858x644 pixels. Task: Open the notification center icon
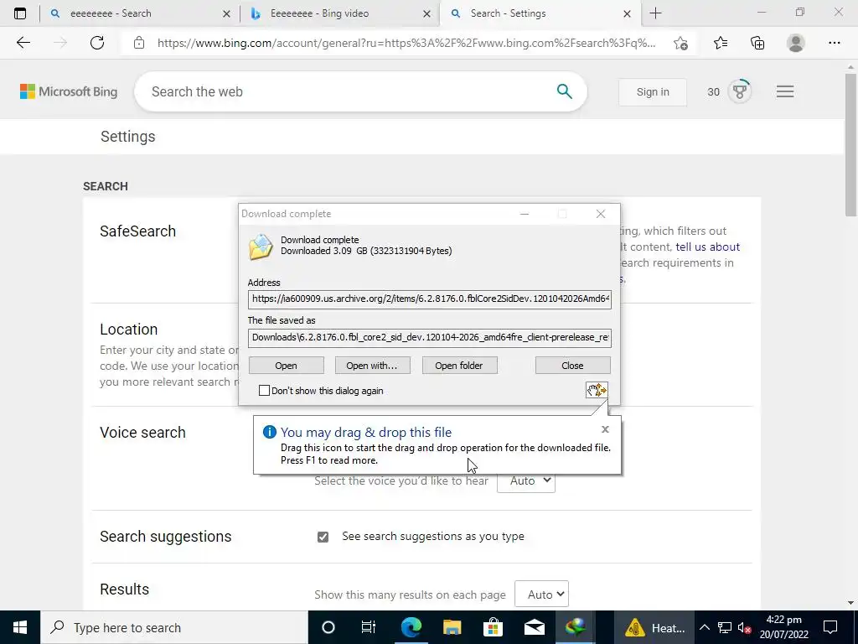click(830, 627)
